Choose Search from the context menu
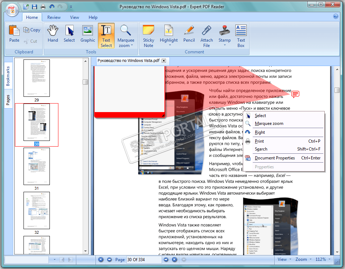Image resolution: width=345 pixels, height=269 pixels. coord(284,149)
